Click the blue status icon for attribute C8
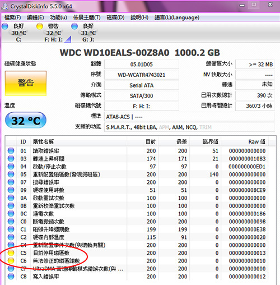This screenshot has width=280, height=285. [11, 276]
